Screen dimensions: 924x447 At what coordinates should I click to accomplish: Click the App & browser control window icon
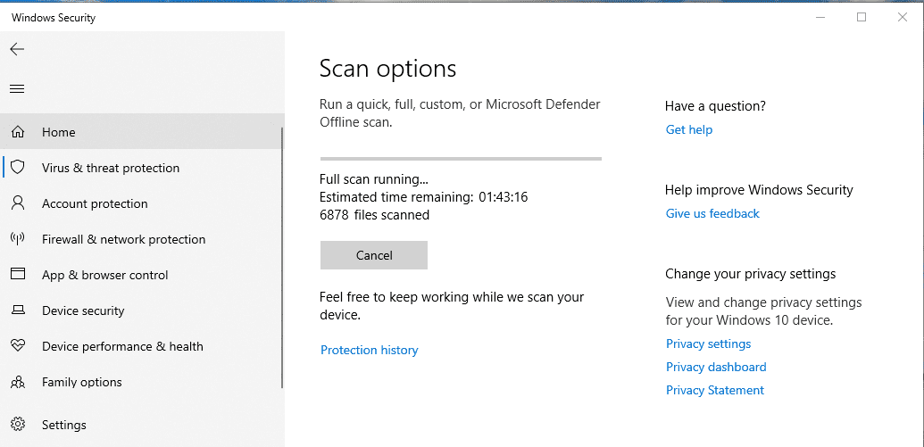click(x=18, y=275)
